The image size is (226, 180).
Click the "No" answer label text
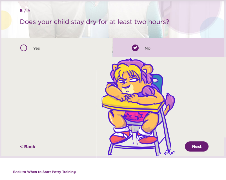147,48
